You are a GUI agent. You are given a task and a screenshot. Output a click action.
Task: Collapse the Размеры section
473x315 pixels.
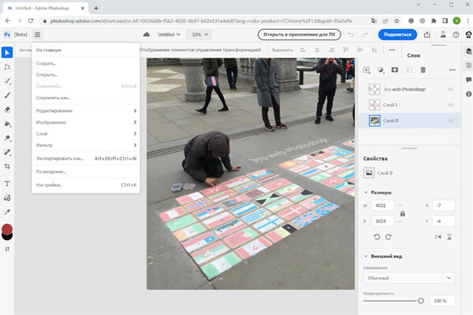(x=366, y=192)
